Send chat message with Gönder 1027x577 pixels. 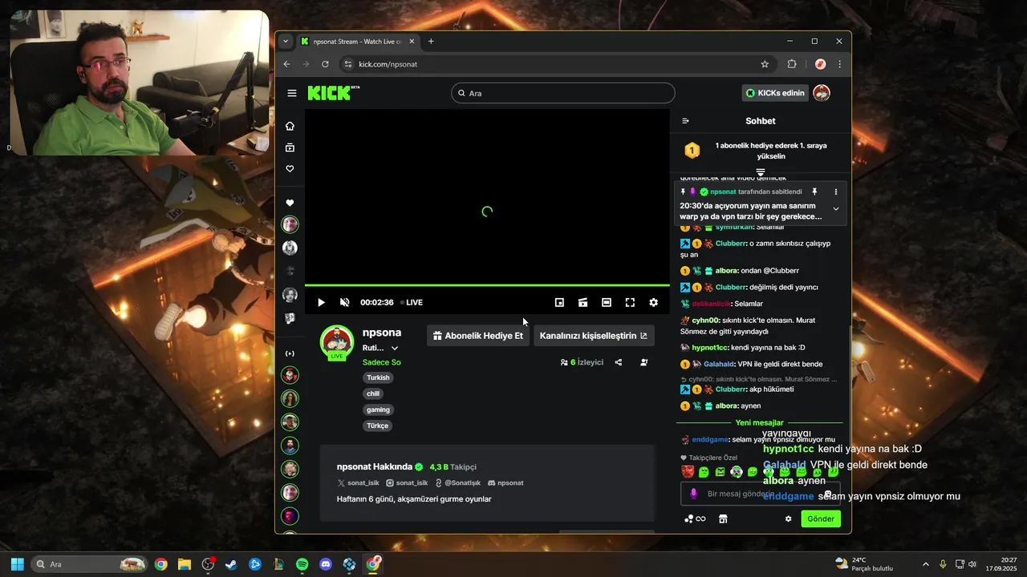[x=821, y=518]
